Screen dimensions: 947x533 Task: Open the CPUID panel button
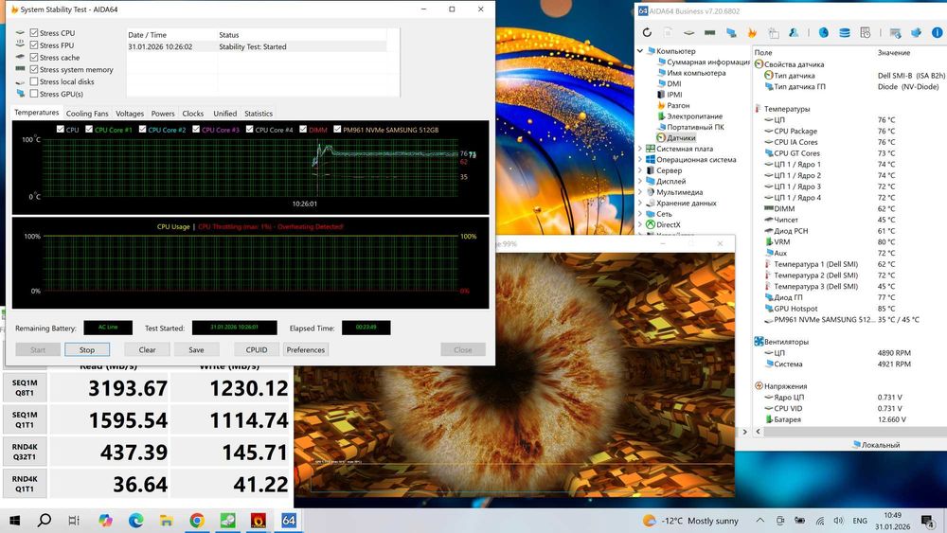point(257,349)
